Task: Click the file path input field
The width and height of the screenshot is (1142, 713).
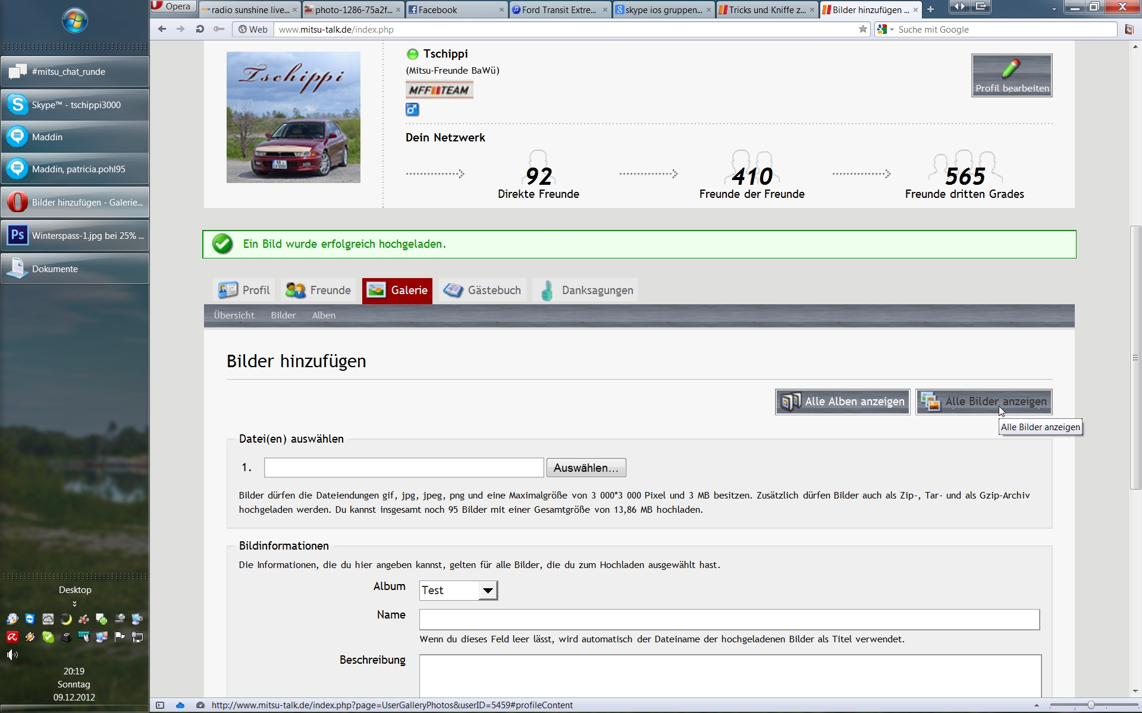Action: (404, 468)
